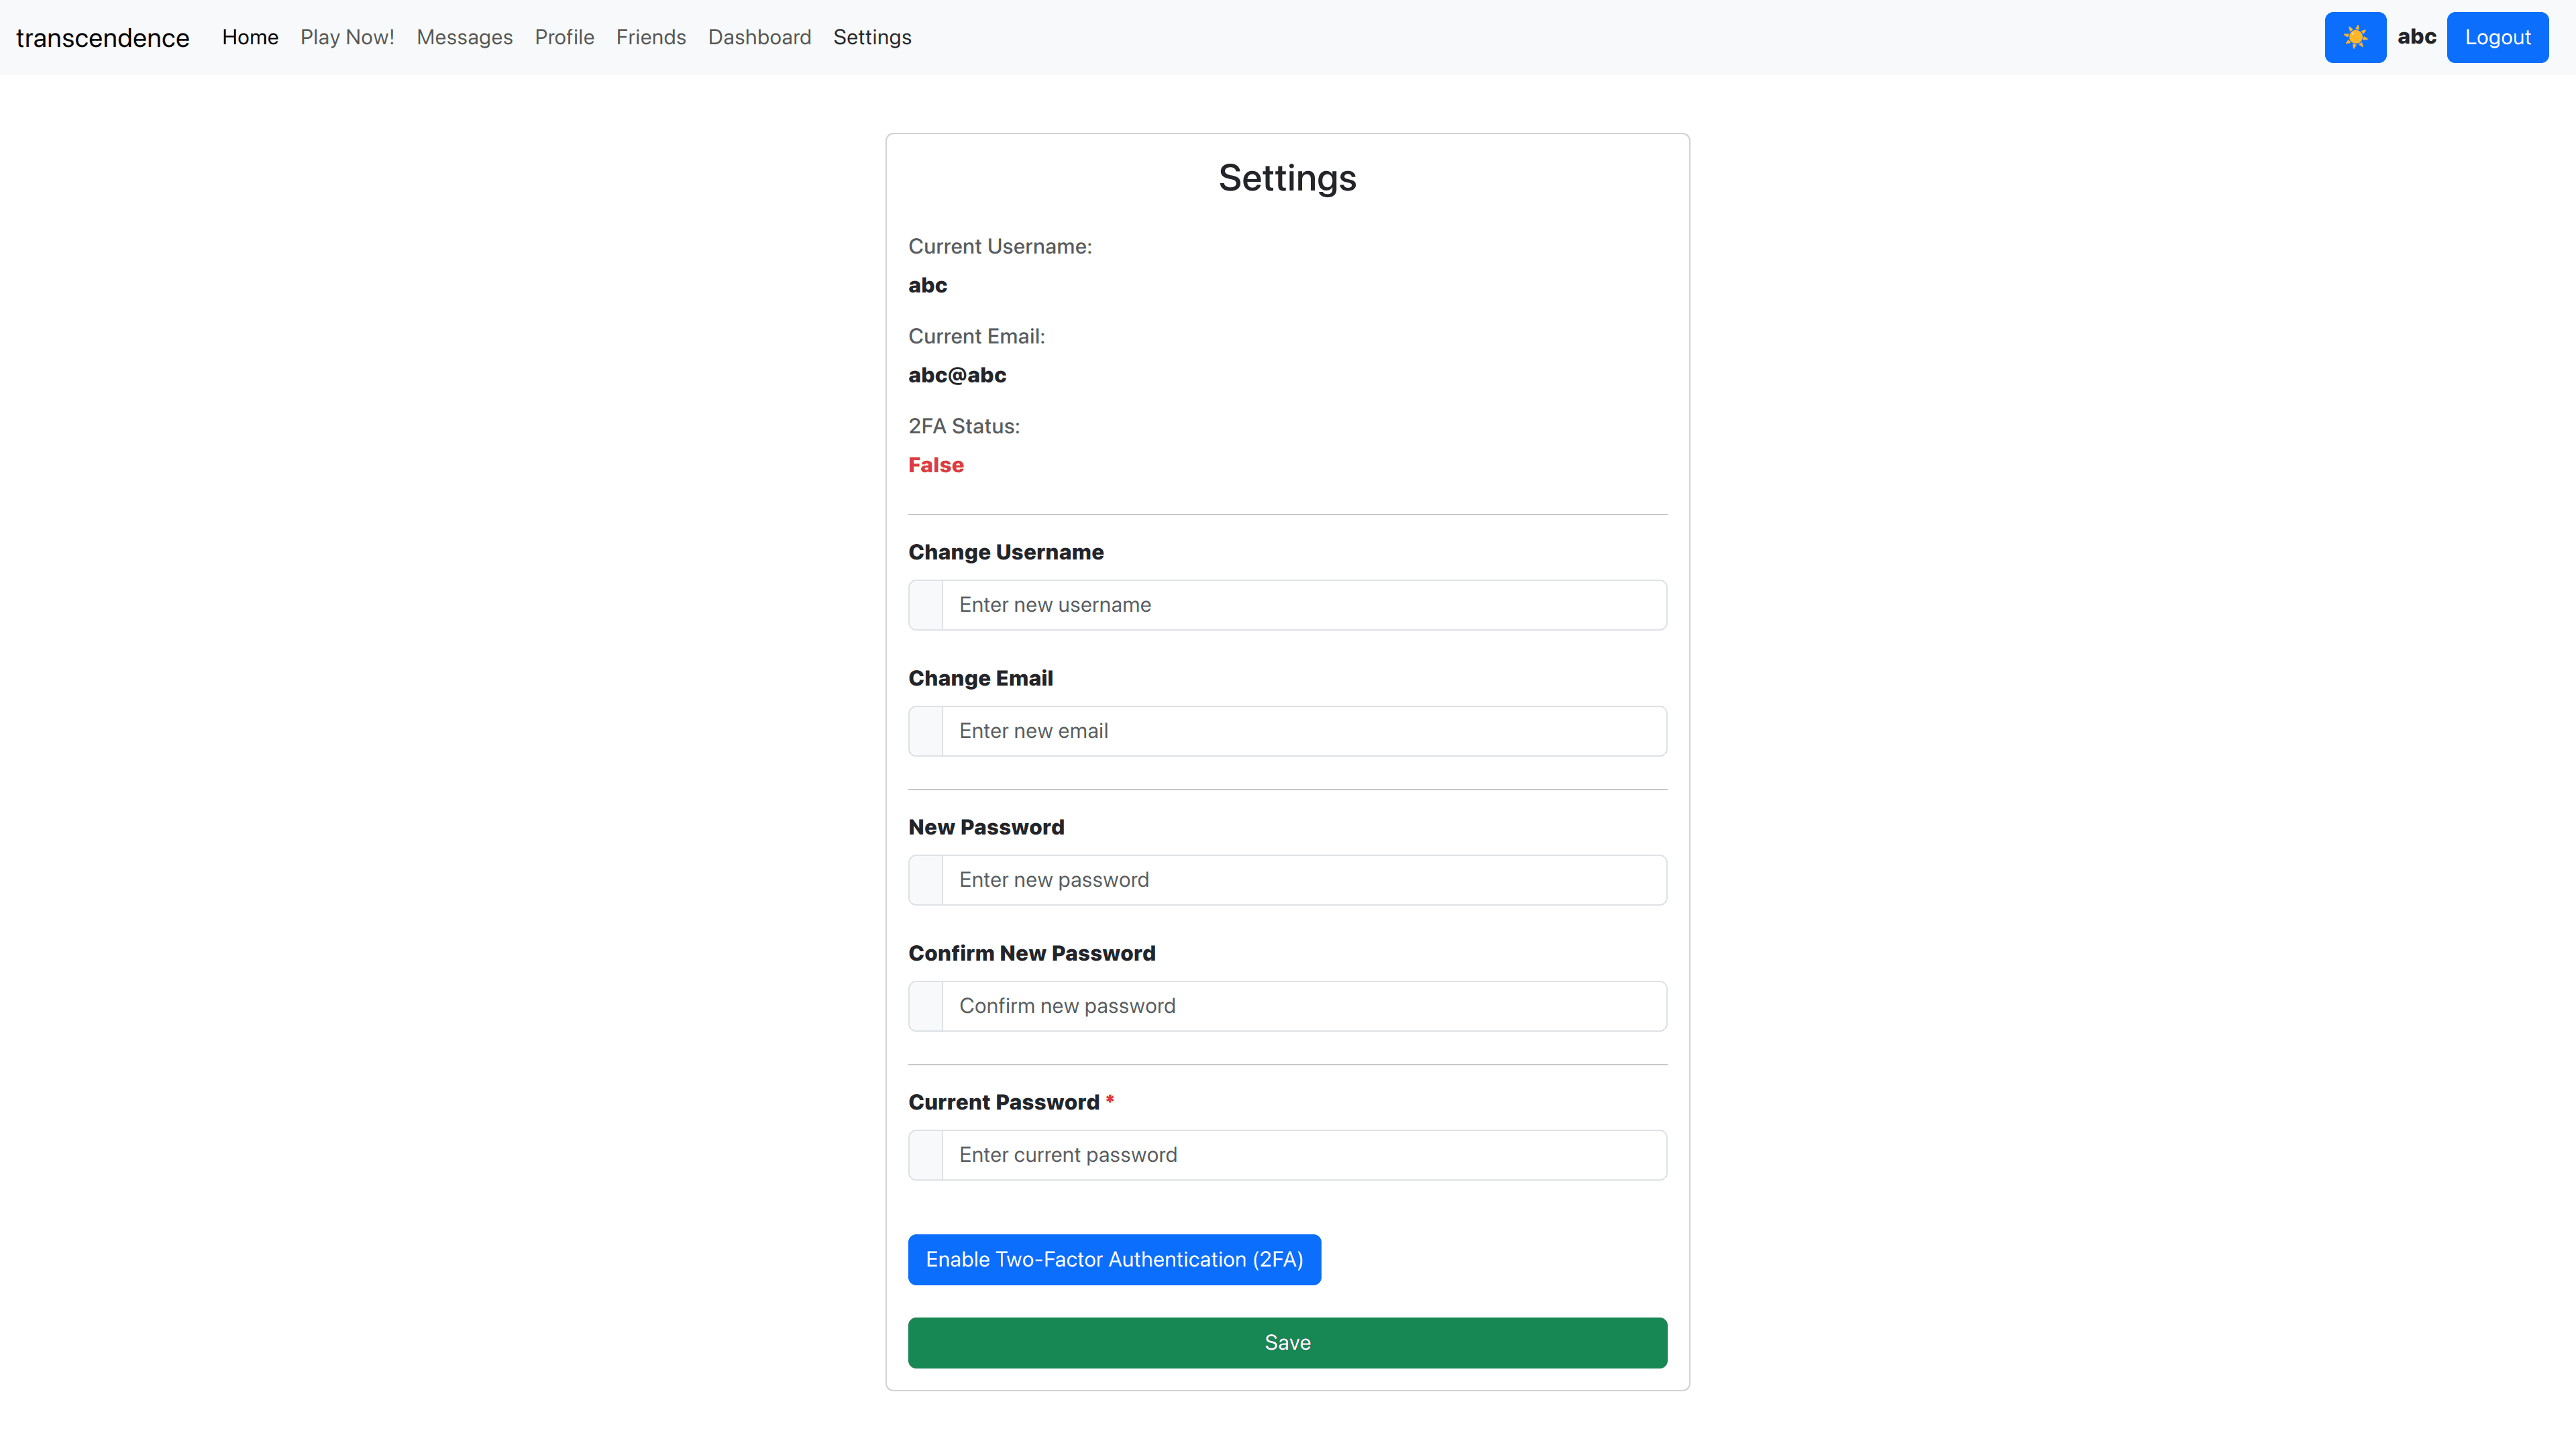Switch to the Dashboard page

759,37
